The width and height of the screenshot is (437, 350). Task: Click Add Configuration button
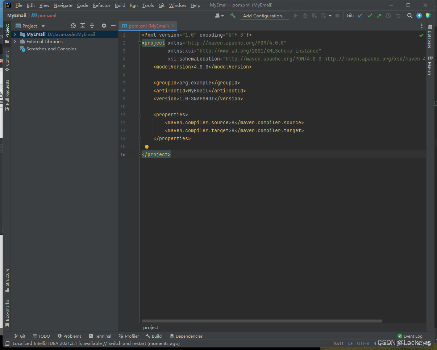click(264, 16)
